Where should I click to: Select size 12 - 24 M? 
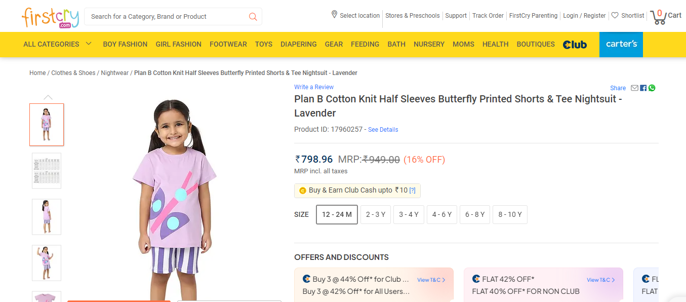click(337, 214)
